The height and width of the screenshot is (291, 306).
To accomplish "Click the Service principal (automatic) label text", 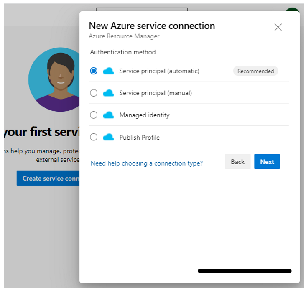I will 159,71.
